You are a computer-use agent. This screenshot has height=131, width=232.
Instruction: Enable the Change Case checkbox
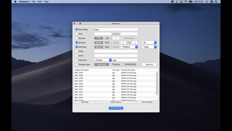coord(77,64)
